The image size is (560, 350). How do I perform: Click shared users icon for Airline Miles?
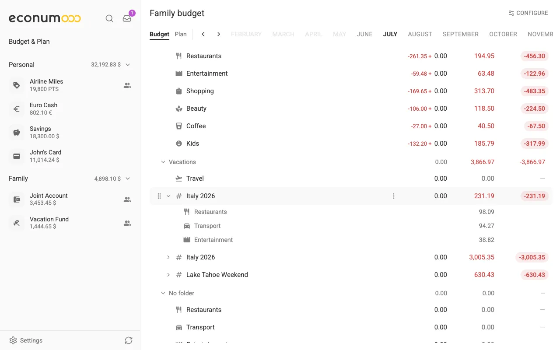pyautogui.click(x=127, y=85)
